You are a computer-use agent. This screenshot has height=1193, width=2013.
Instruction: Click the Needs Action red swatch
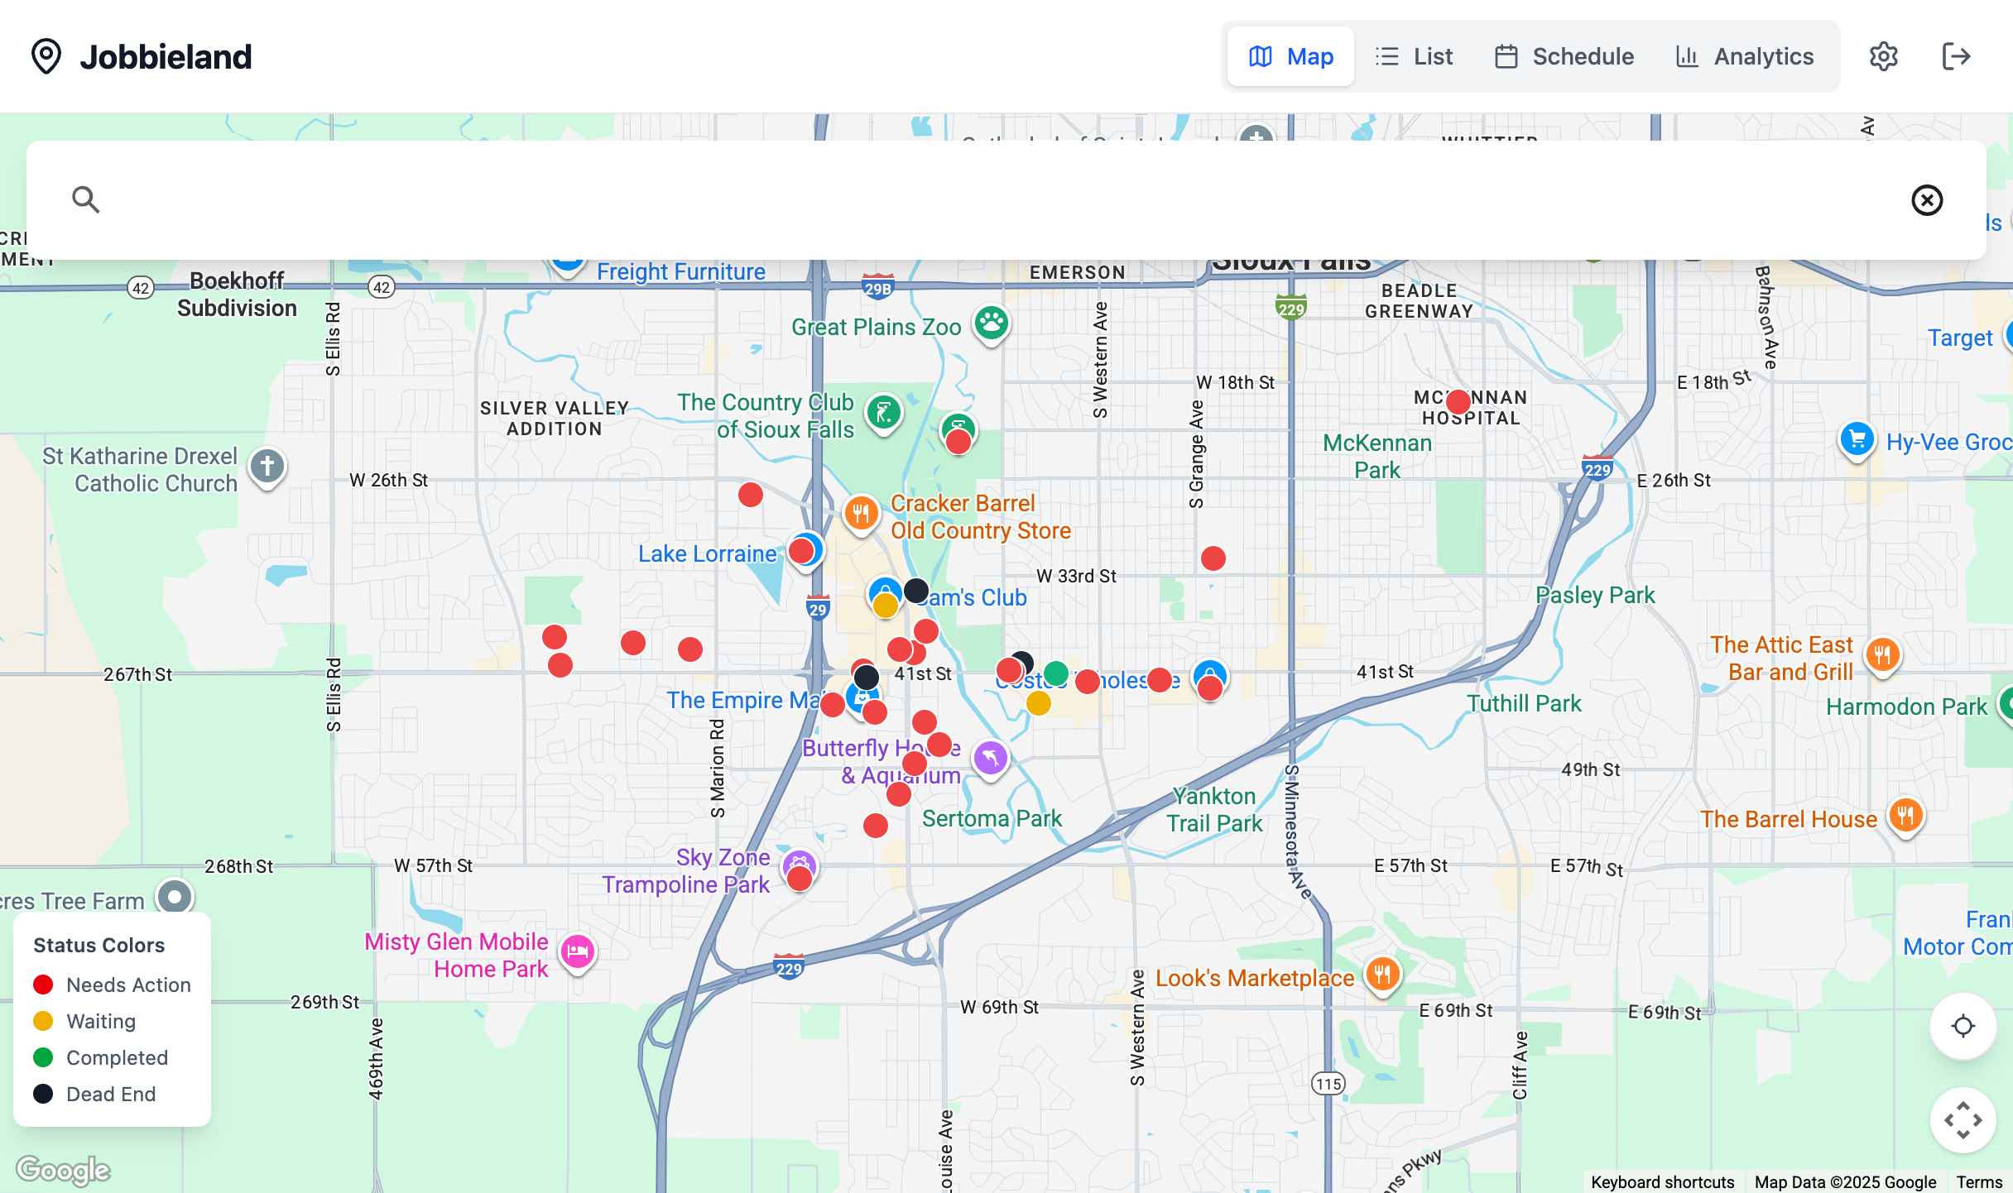43,985
